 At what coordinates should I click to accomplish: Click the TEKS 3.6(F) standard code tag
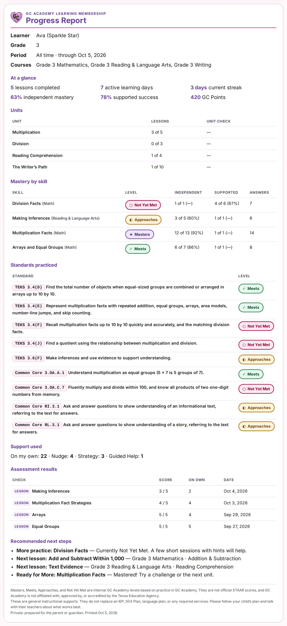pos(28,358)
